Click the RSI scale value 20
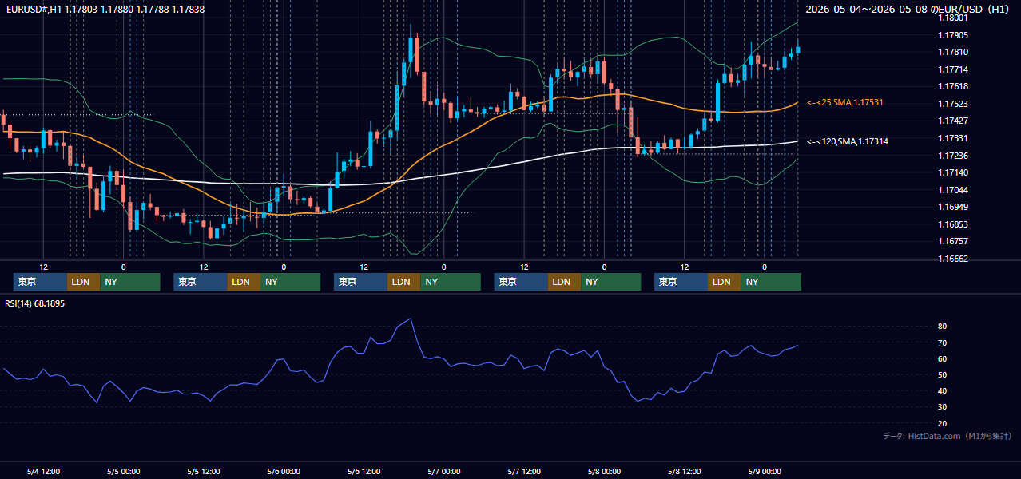Viewport: 1021px width, 479px height. [x=943, y=423]
